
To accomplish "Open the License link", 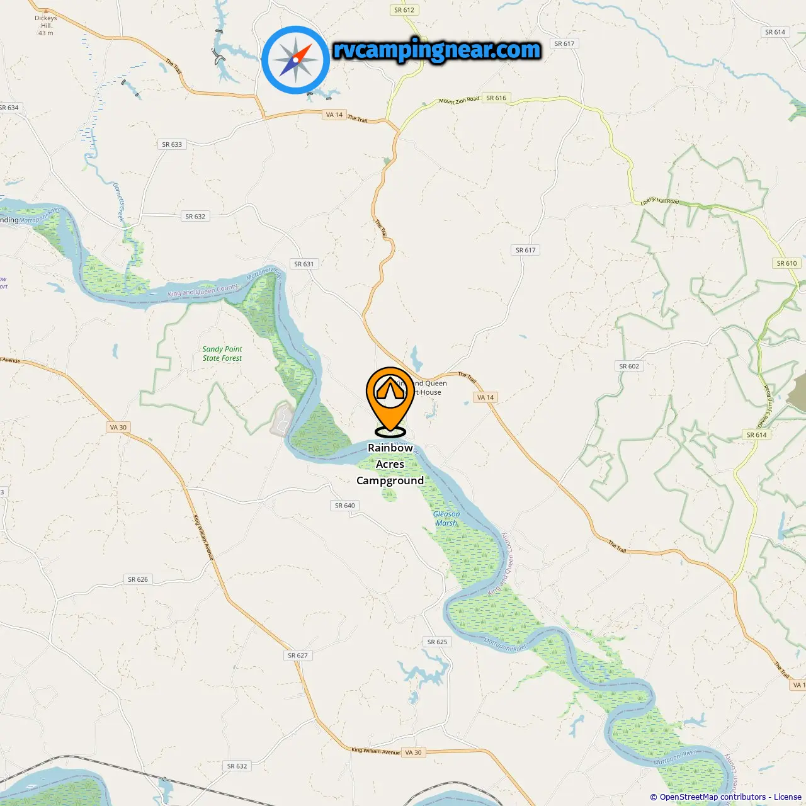I will [x=788, y=797].
